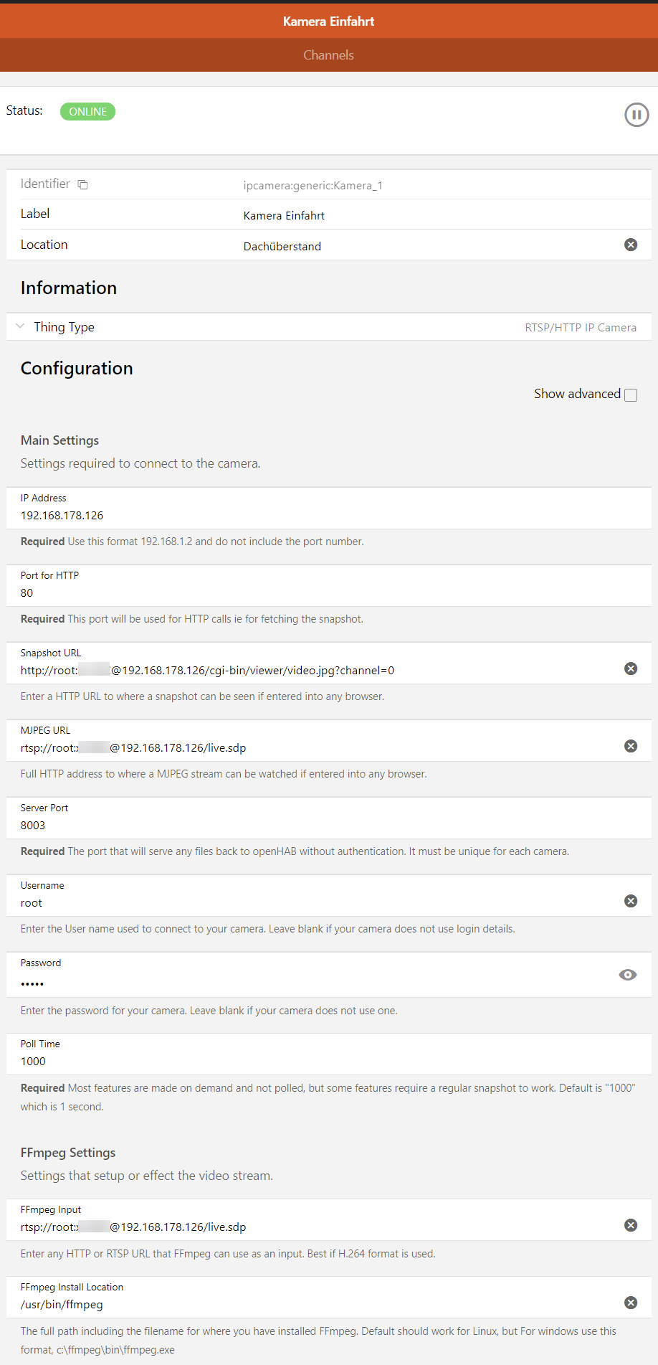Clear the Location field
Viewport: 658px width, 1365px height.
click(x=630, y=245)
